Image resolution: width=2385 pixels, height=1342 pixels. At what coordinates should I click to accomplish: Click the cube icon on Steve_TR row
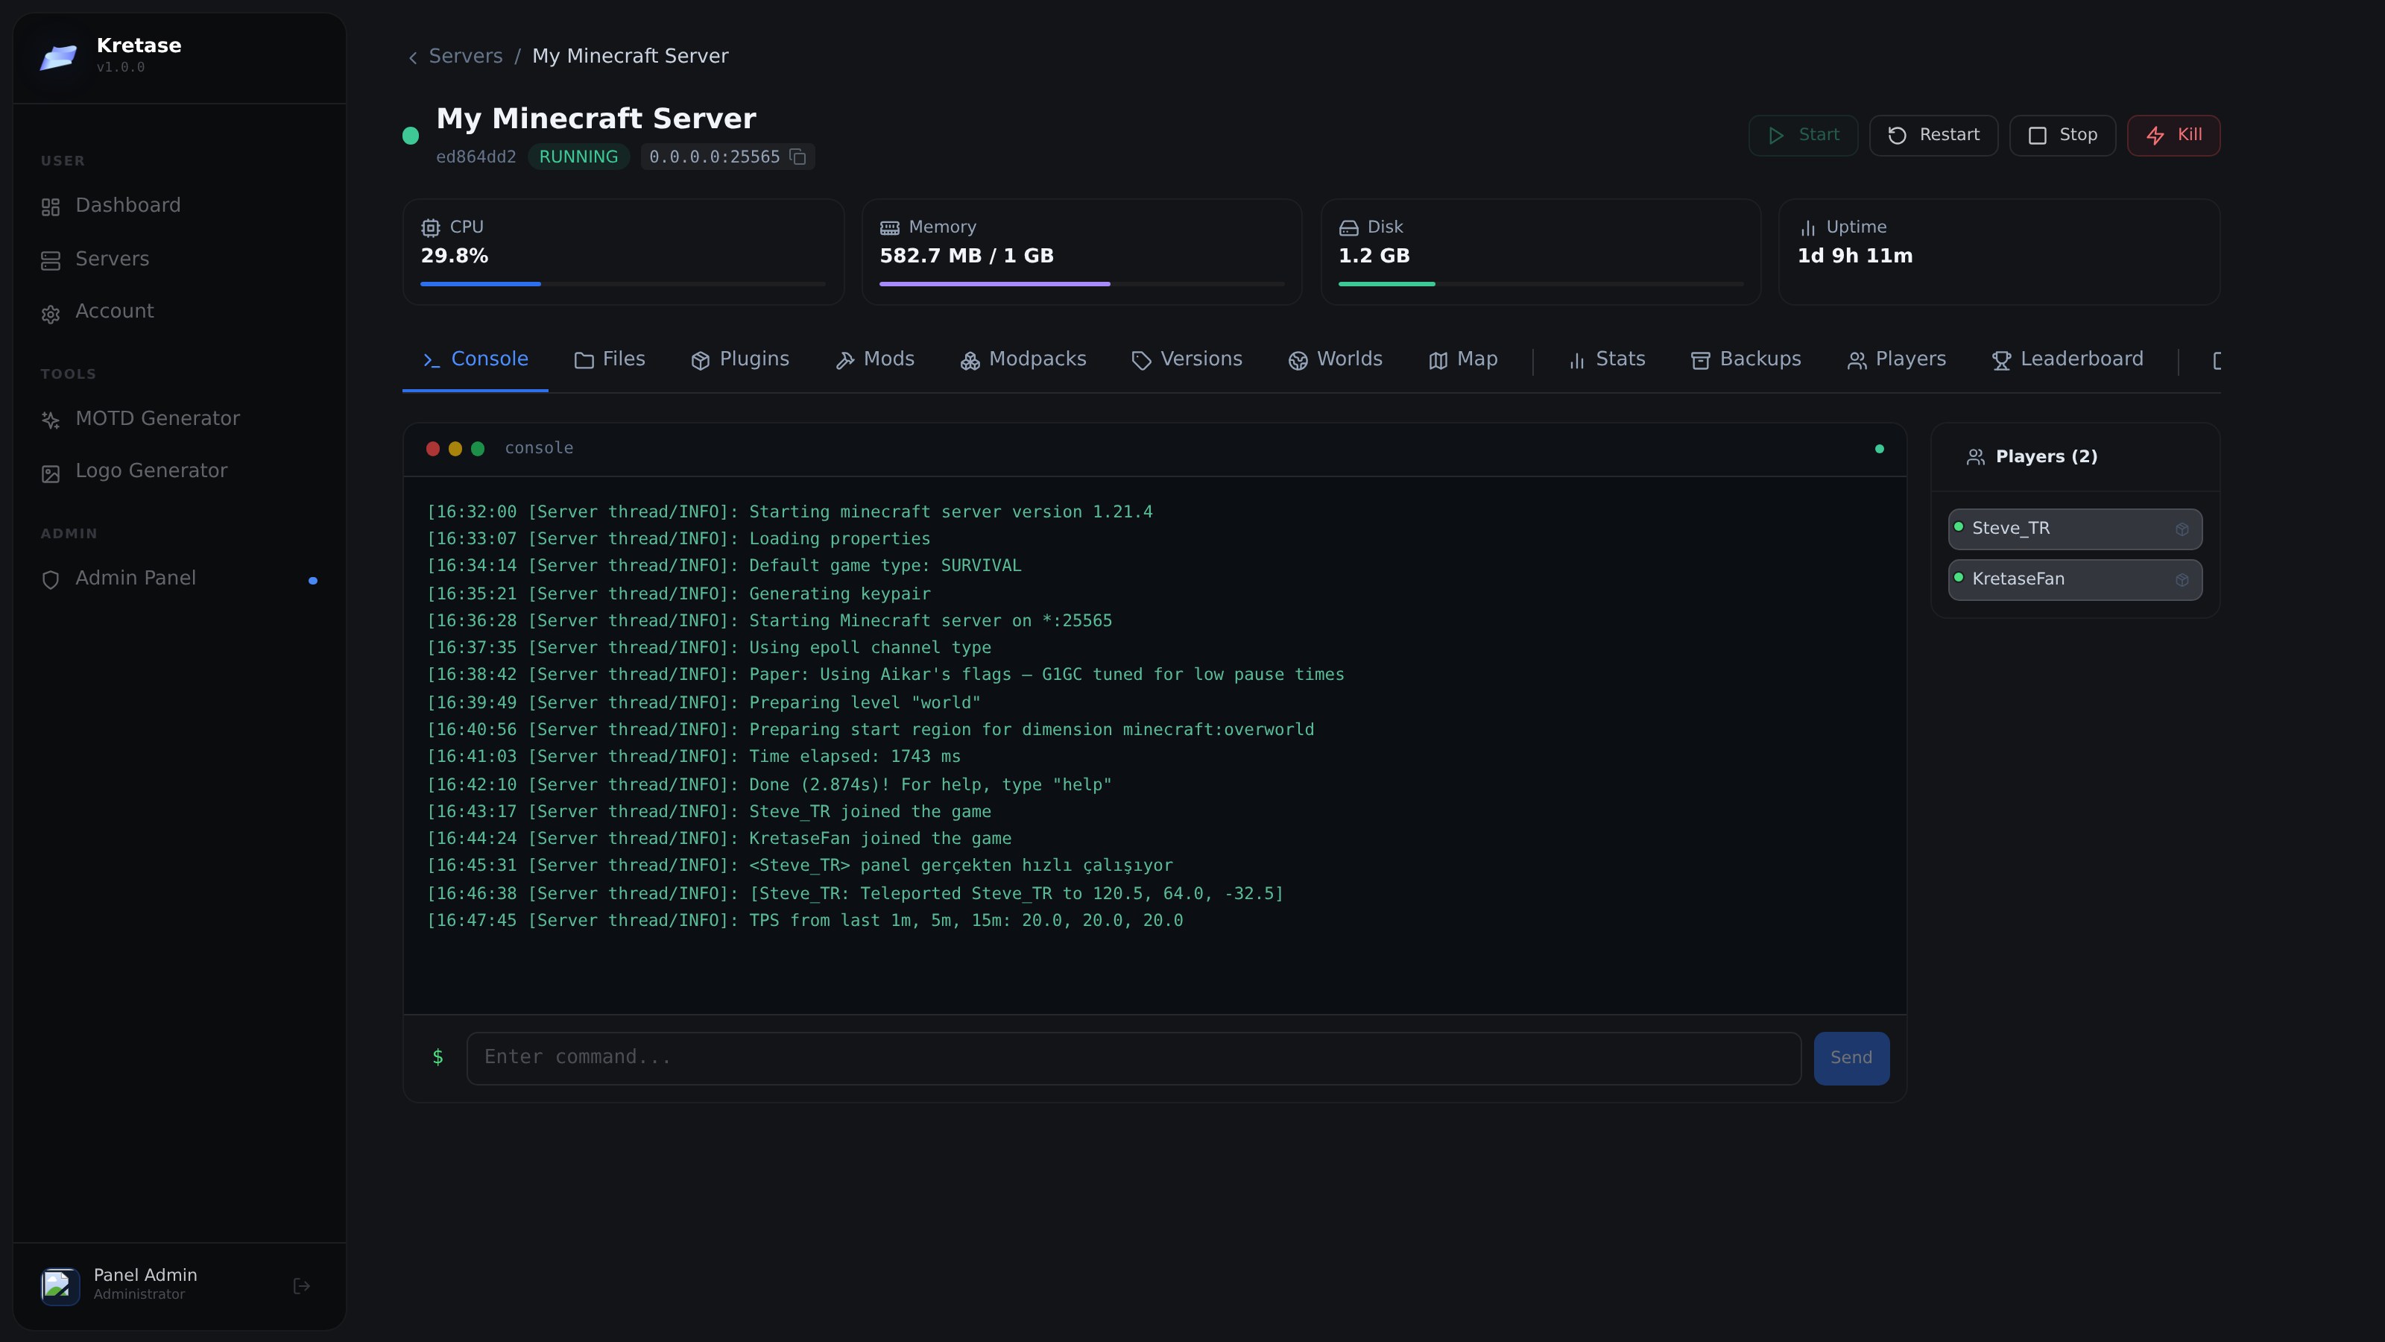2182,530
